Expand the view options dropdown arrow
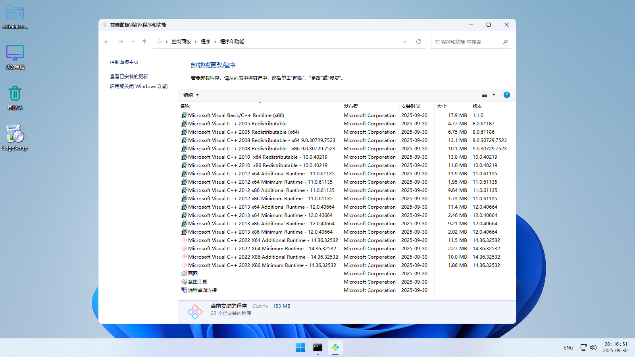This screenshot has width=635, height=357. (x=494, y=95)
